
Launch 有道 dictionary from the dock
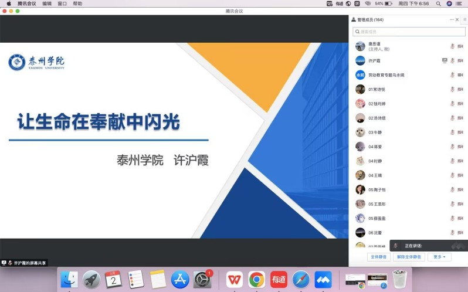click(278, 279)
